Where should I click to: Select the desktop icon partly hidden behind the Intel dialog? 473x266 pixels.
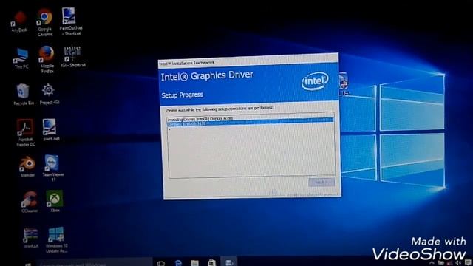[344, 83]
